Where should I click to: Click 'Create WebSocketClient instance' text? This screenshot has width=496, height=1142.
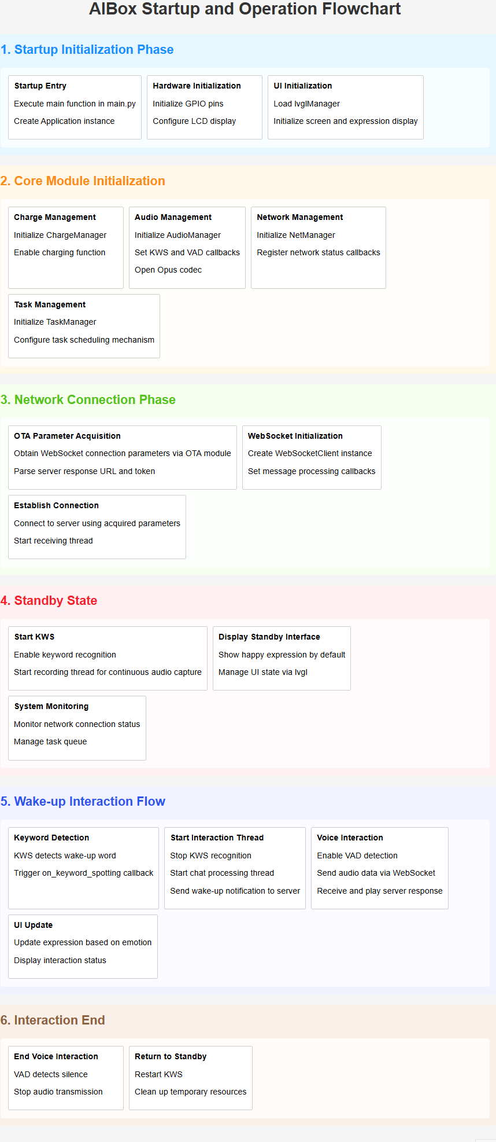click(x=310, y=453)
